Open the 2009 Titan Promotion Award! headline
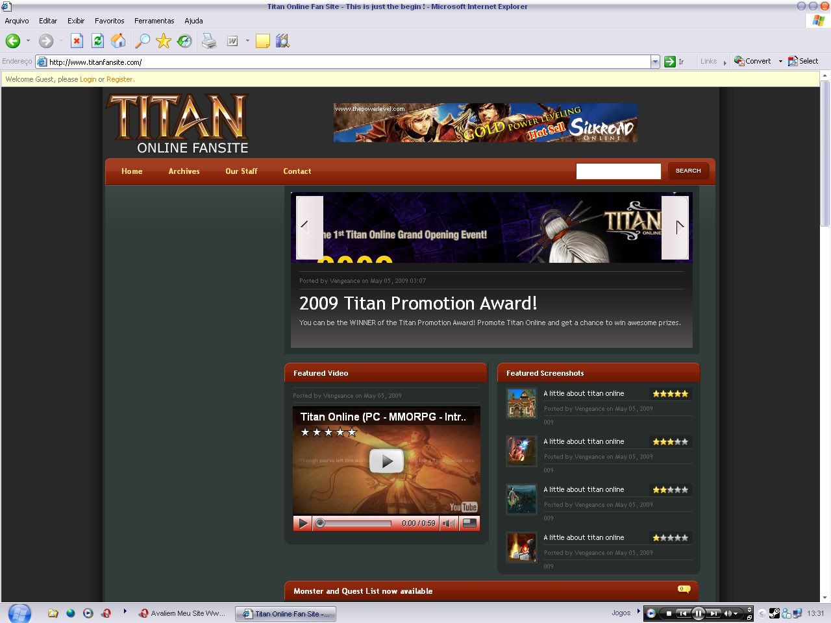The height and width of the screenshot is (623, 831). point(418,303)
